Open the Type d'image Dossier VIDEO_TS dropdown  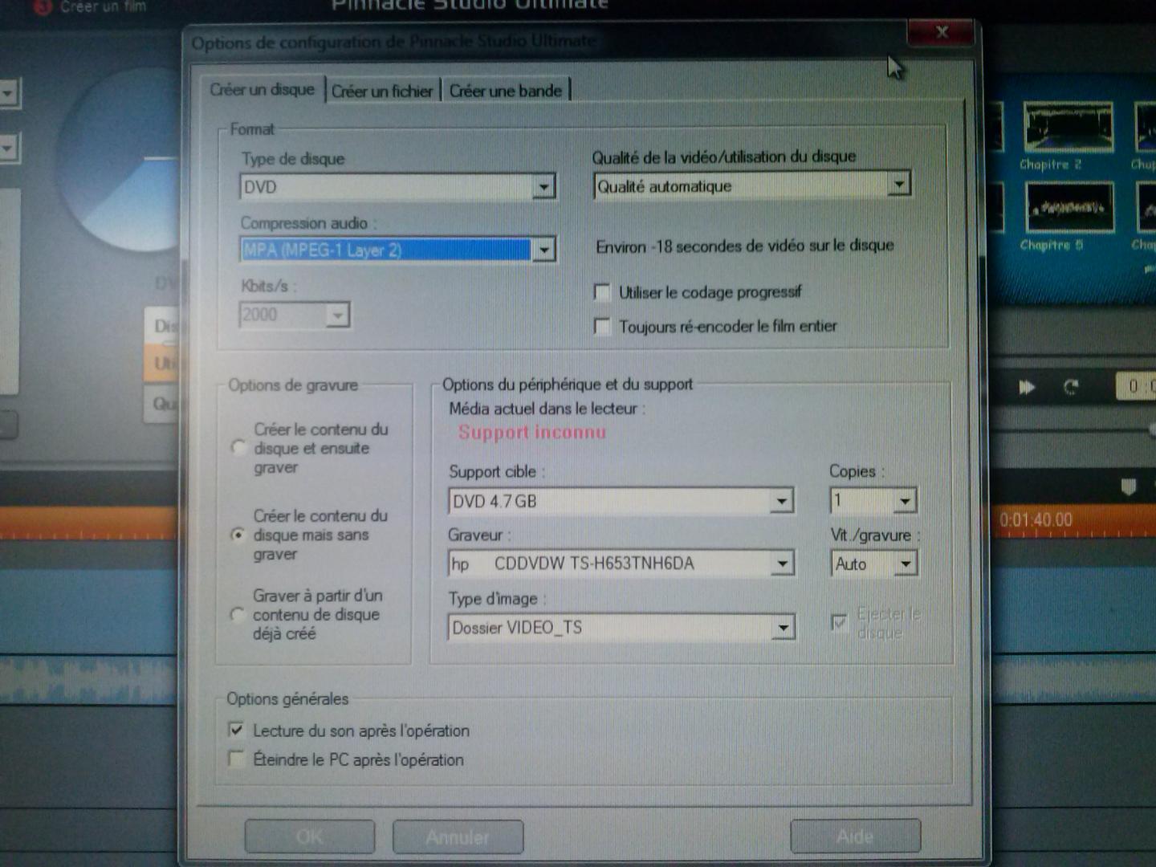pos(621,627)
